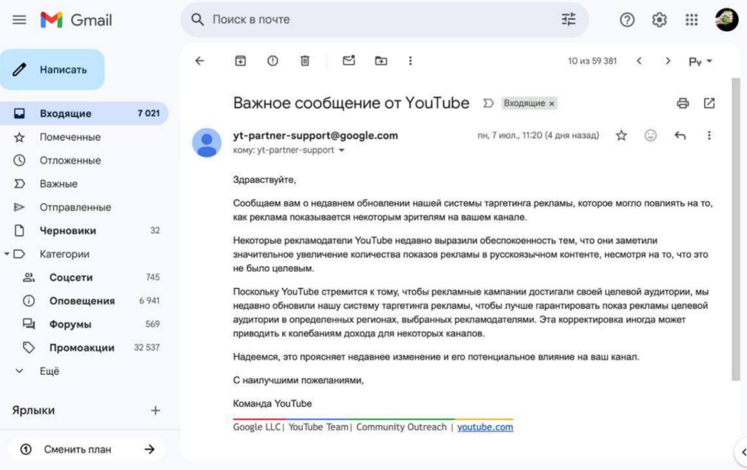Open the Settings gear icon
747x470 pixels.
[x=659, y=20]
